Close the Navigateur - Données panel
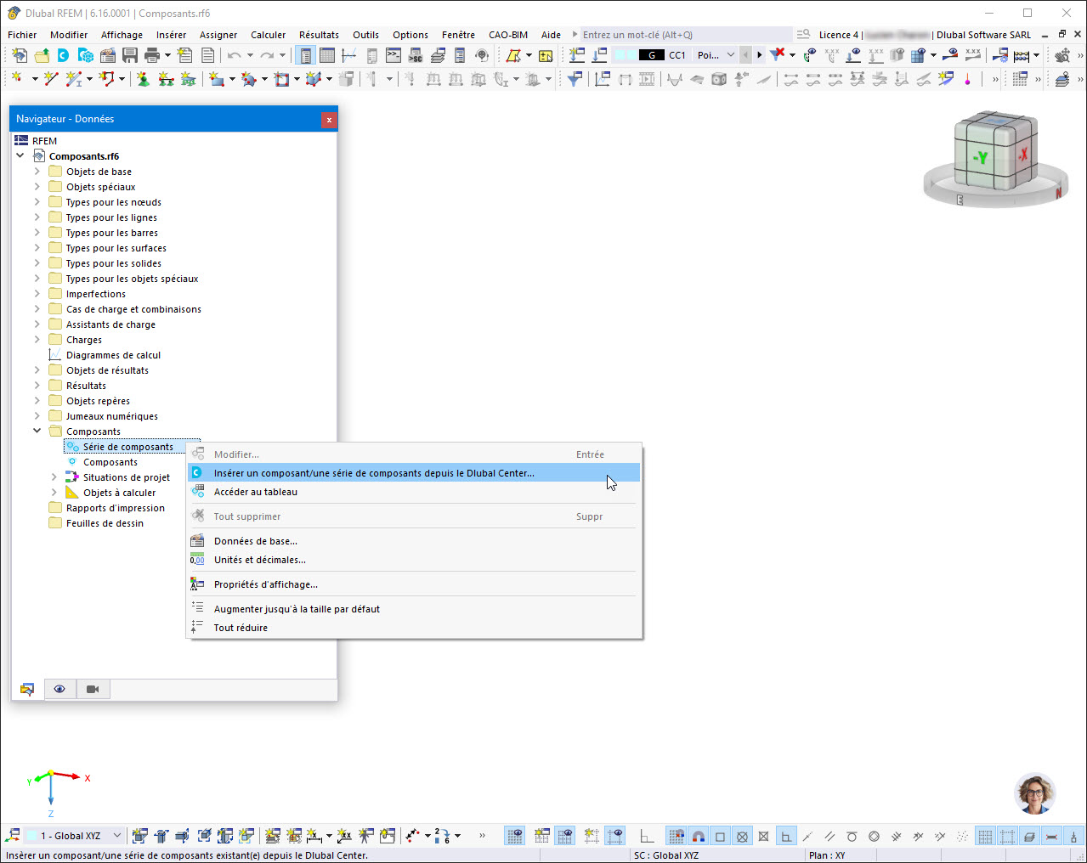1087x863 pixels. pos(329,120)
